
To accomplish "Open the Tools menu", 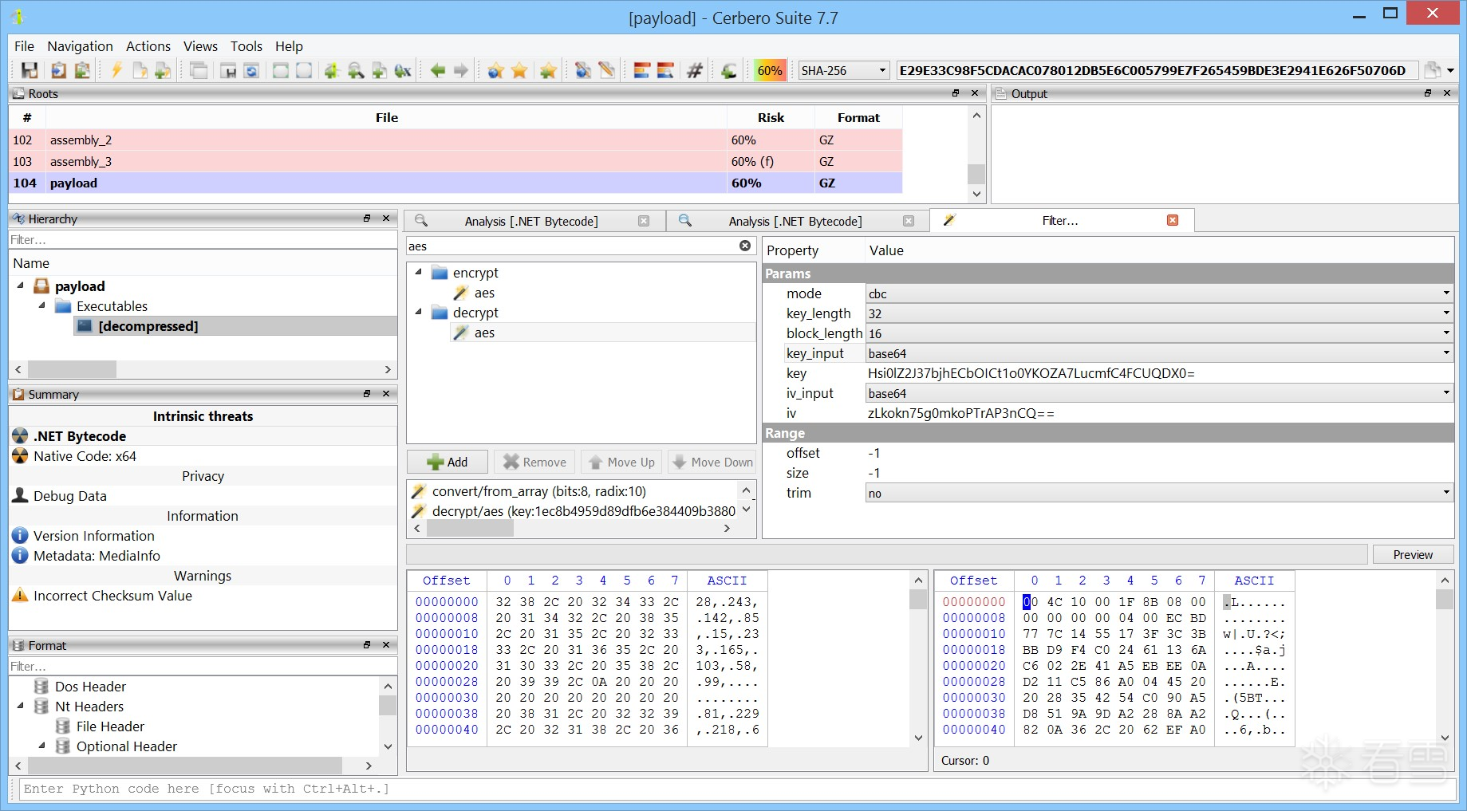I will [246, 46].
